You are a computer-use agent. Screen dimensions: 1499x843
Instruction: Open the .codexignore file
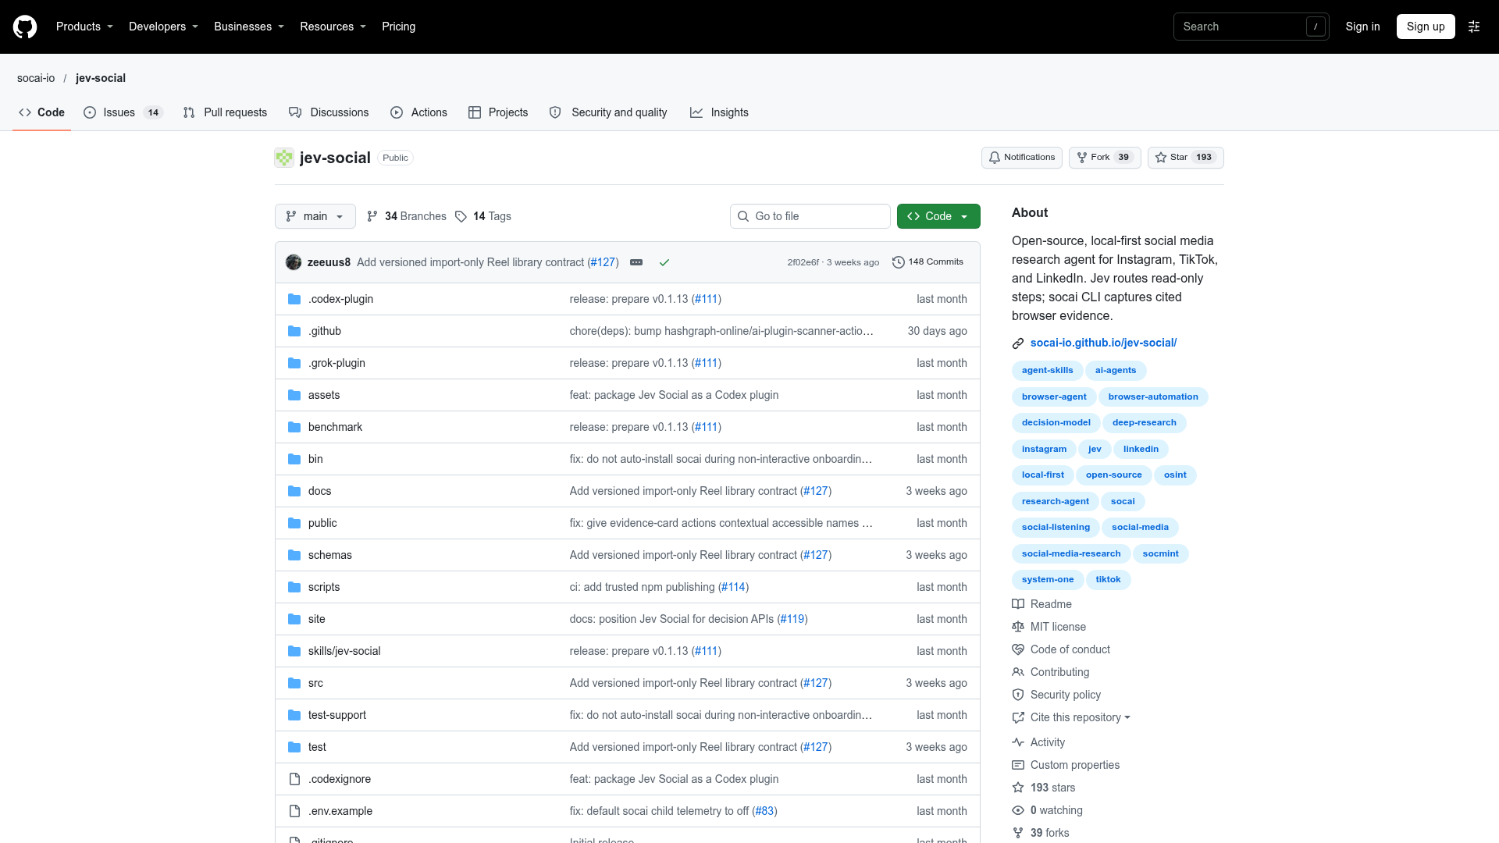point(340,779)
